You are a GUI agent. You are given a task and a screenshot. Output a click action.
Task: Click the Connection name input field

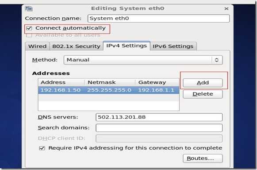point(158,19)
